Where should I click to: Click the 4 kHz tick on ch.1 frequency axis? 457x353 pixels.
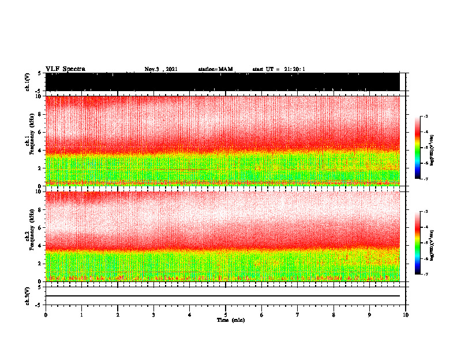coord(40,151)
